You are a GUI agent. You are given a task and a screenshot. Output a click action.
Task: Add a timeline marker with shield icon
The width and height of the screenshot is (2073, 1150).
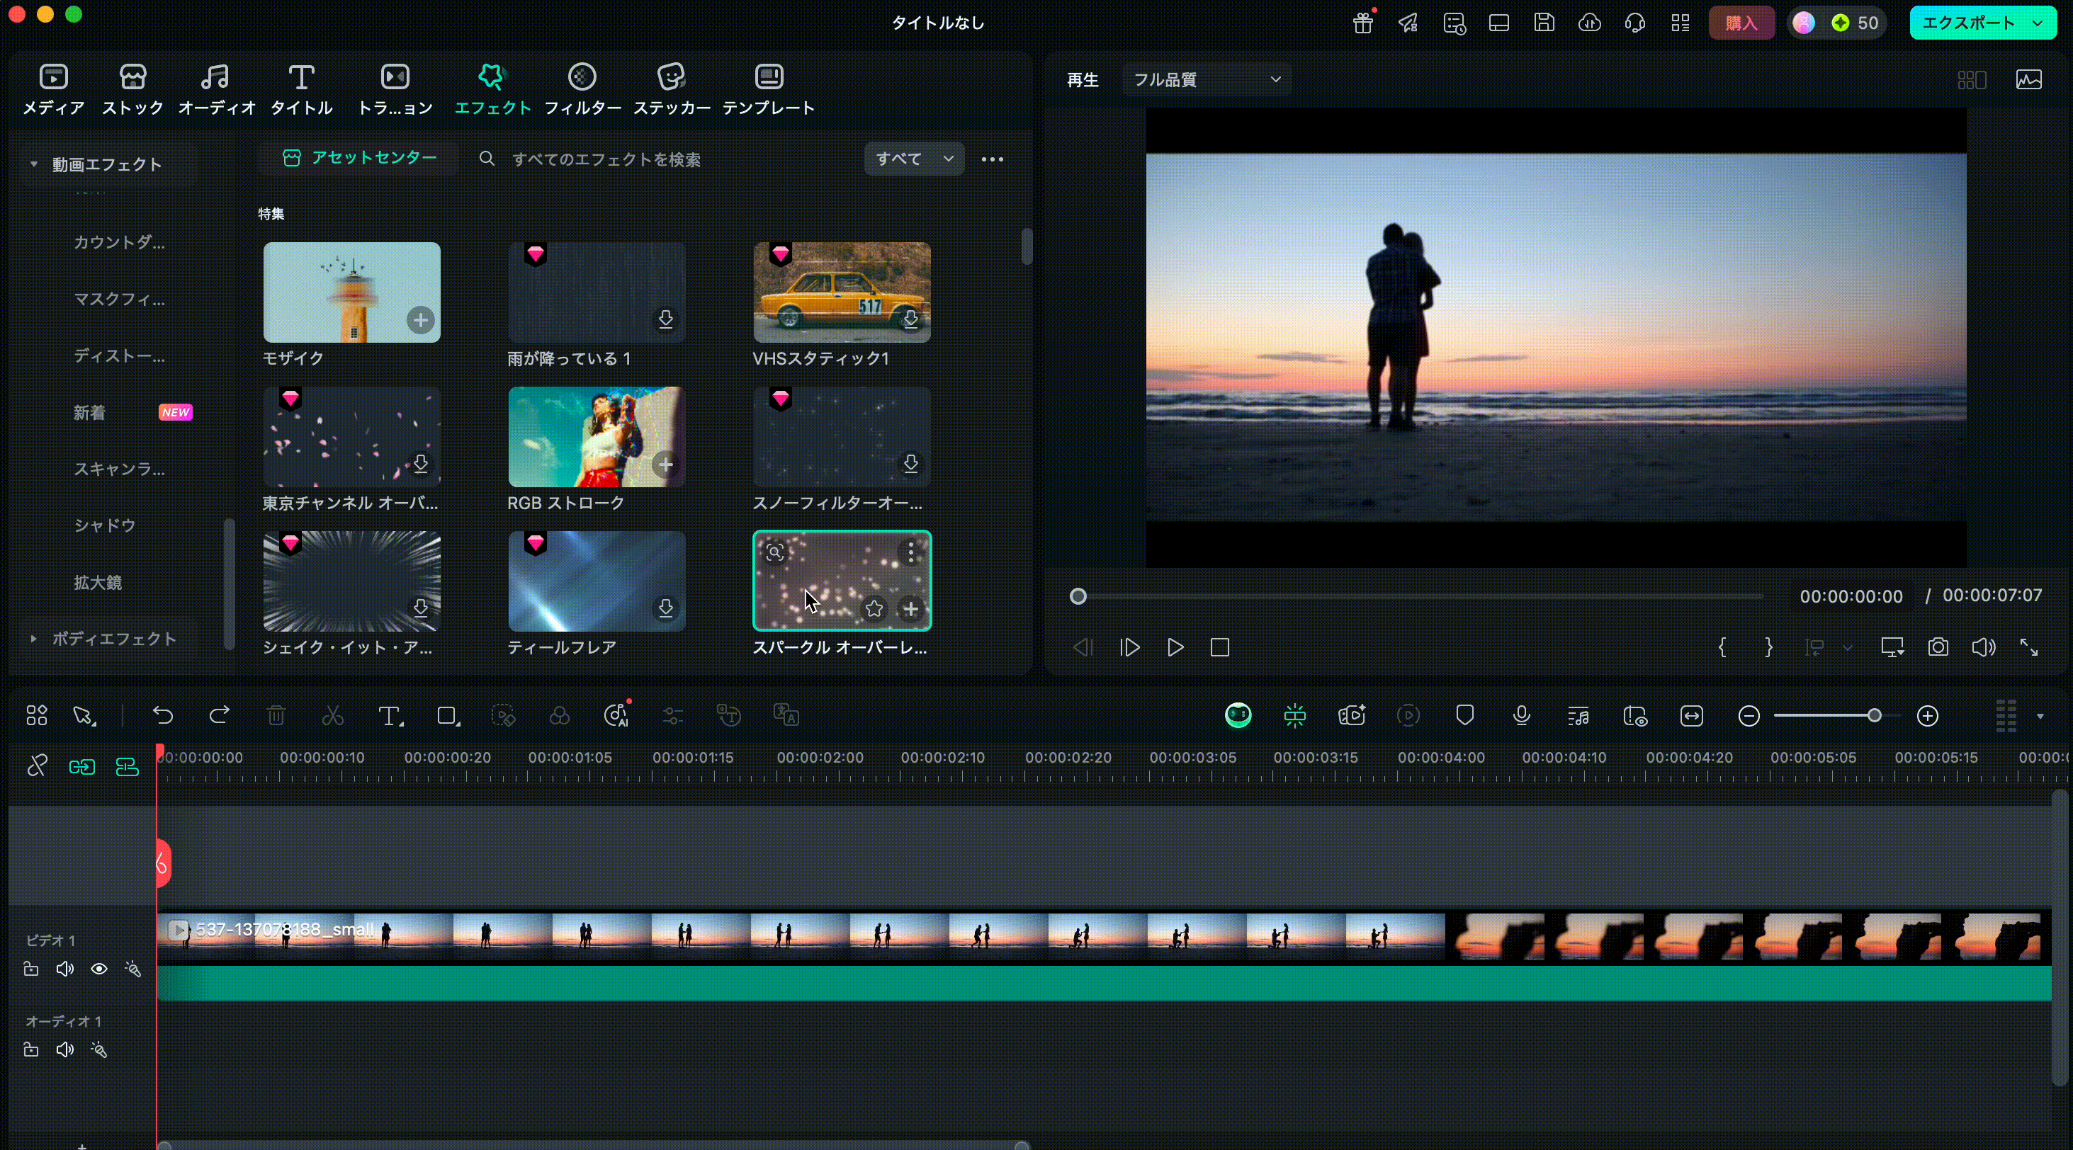coord(1464,715)
